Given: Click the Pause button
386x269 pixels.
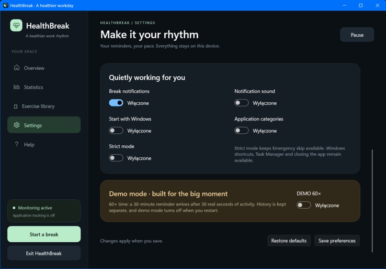Looking at the screenshot, I should coord(357,34).
